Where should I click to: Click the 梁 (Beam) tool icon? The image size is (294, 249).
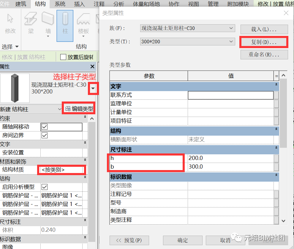(x=31, y=19)
